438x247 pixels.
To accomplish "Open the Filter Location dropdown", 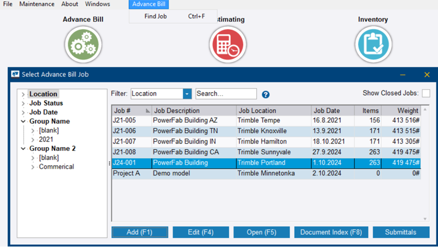I will coord(187,94).
